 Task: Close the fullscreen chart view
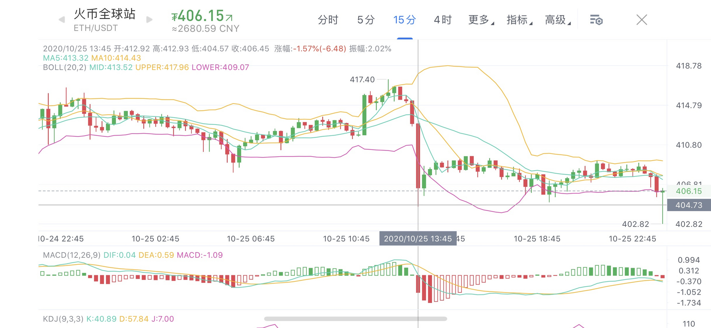tap(641, 20)
